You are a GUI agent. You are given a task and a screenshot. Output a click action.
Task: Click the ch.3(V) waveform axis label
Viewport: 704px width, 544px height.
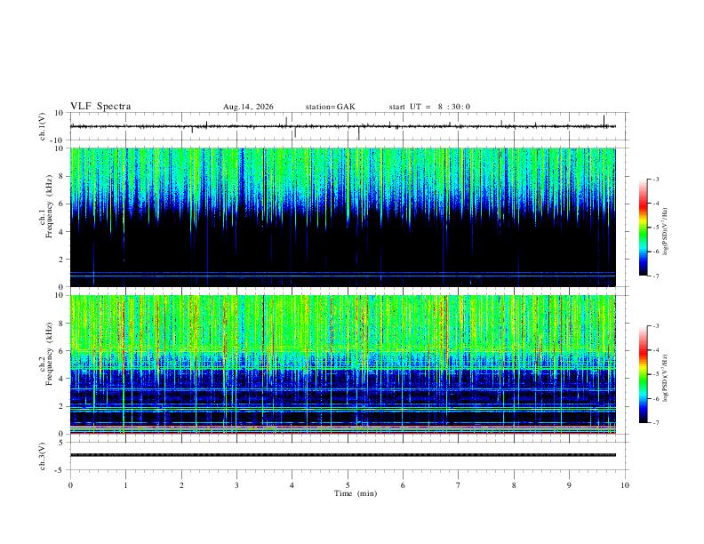43,456
